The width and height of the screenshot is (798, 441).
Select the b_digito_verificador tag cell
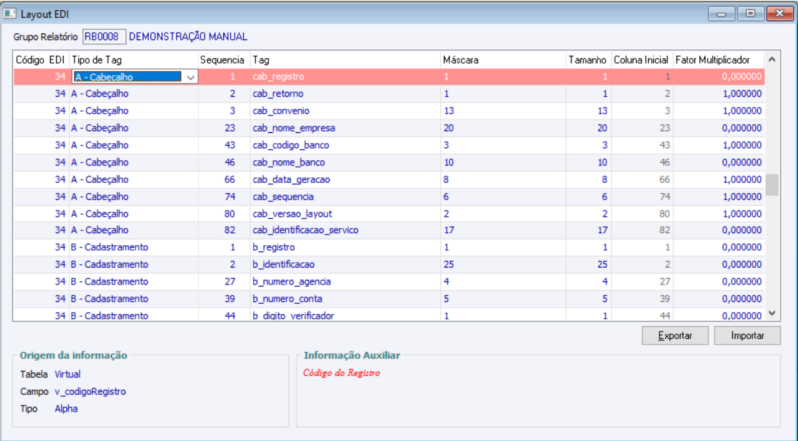click(x=345, y=314)
